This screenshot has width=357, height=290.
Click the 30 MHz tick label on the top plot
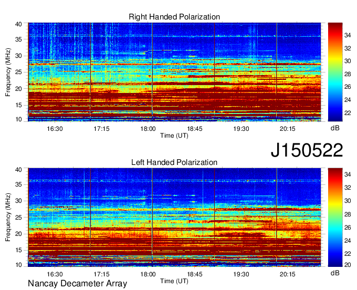click(x=19, y=56)
